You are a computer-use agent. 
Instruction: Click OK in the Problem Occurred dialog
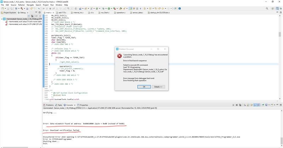(144, 87)
